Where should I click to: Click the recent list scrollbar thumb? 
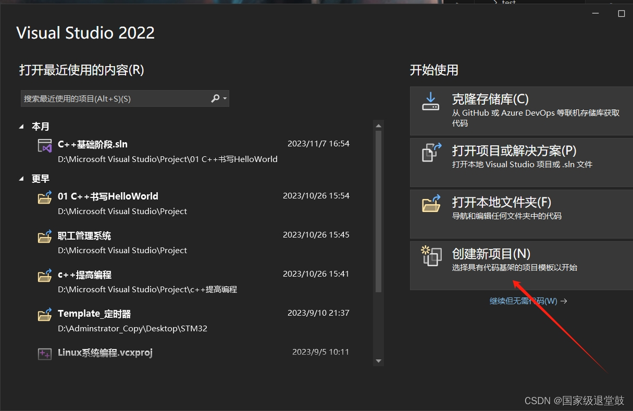(379, 211)
